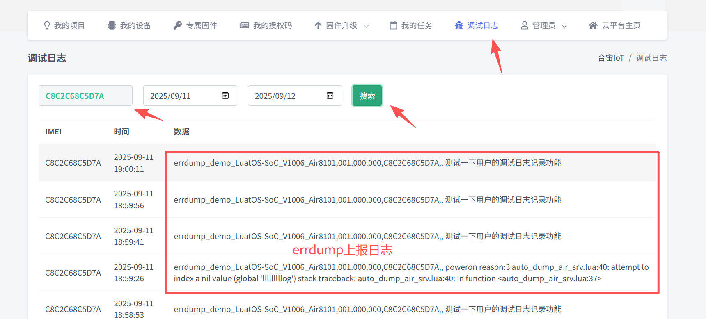Select the timestamp 2025-09-11 18:59:41

coord(134,236)
